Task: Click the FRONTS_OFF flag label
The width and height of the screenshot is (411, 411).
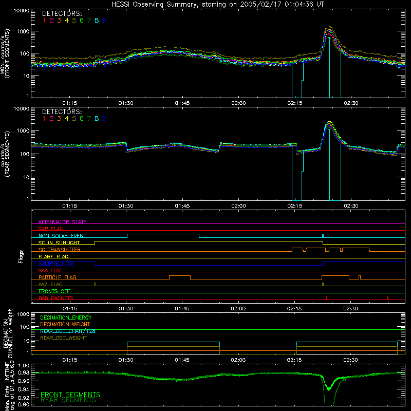Action: pos(54,291)
